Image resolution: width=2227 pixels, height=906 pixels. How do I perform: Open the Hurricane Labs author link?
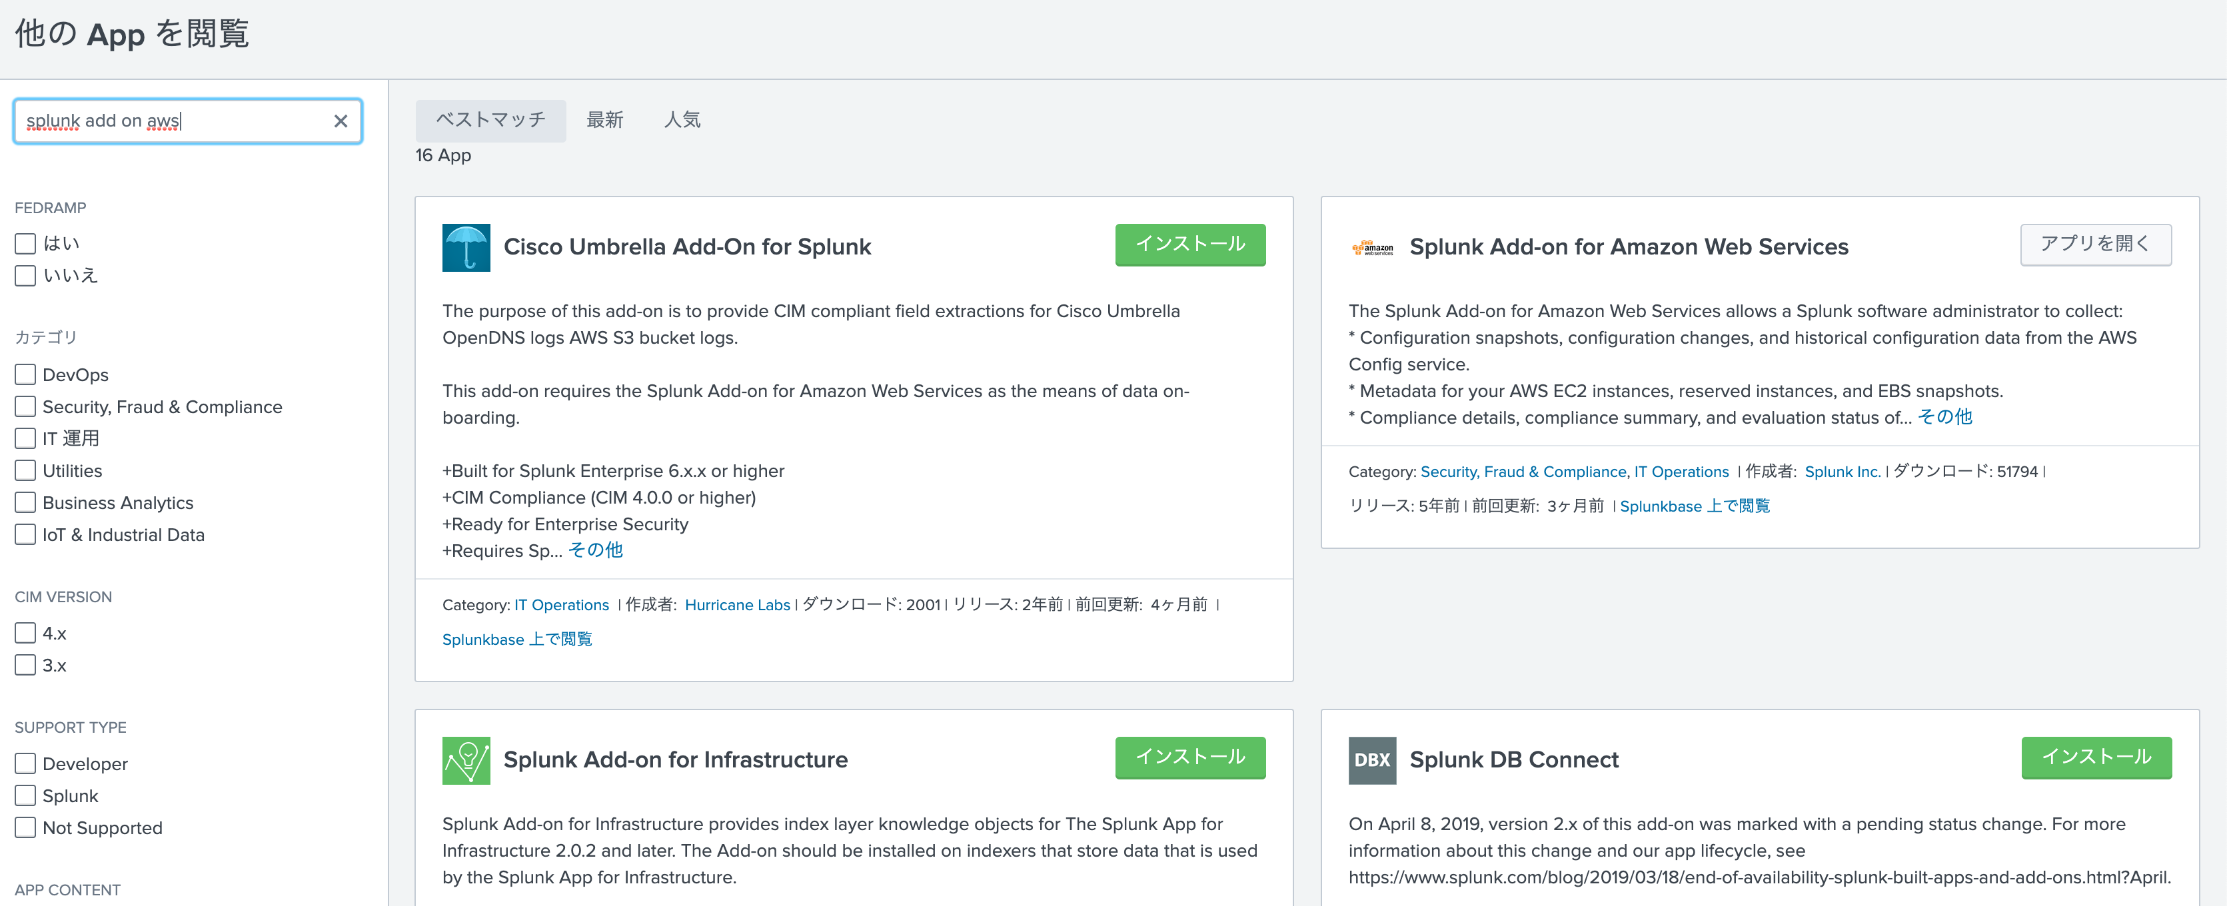(738, 605)
